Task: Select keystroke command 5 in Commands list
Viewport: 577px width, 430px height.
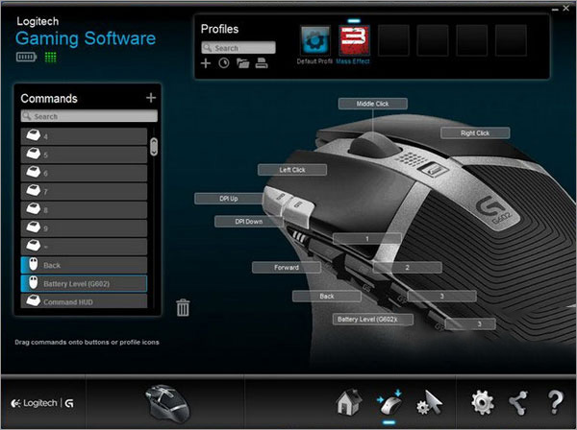Action: (84, 155)
